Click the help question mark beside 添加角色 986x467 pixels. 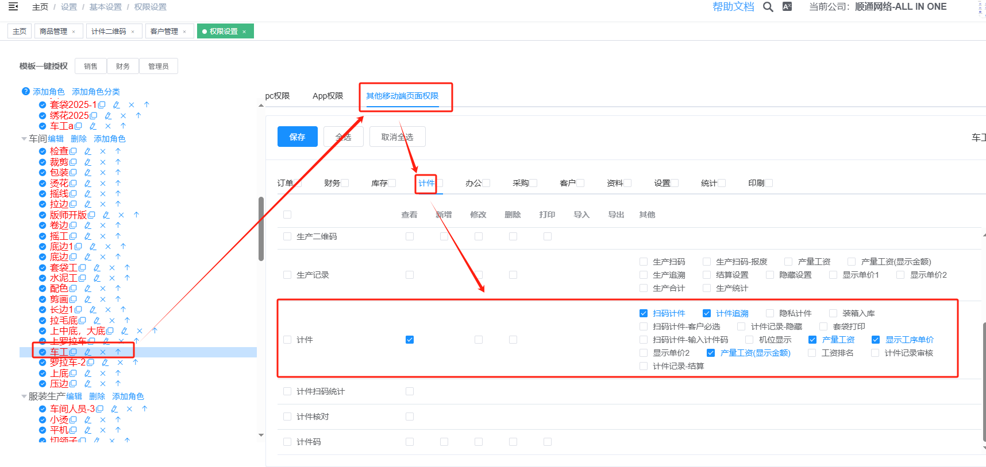pyautogui.click(x=25, y=92)
